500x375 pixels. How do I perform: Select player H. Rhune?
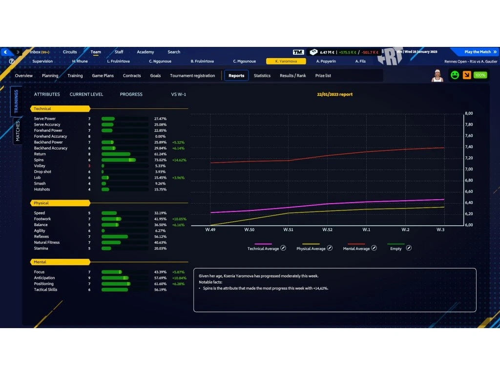[80, 61]
